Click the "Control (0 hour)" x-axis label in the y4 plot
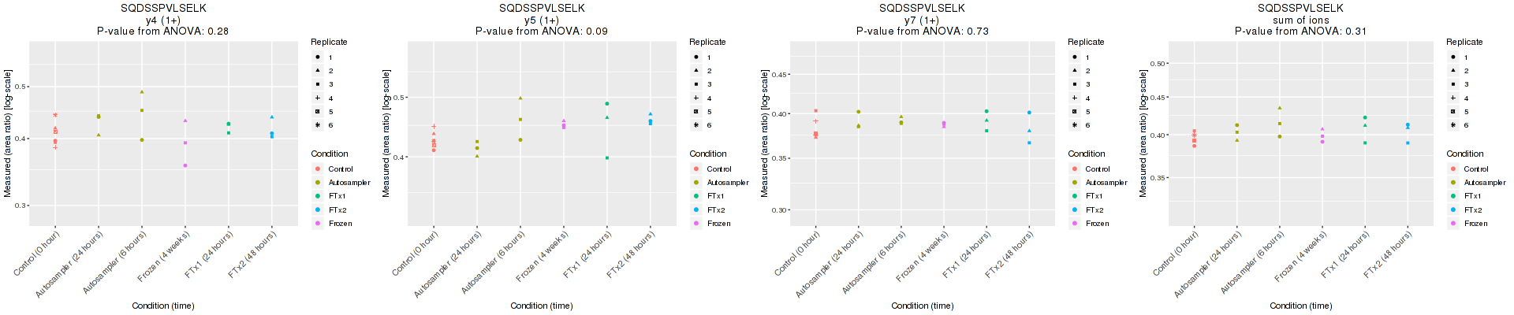 [x=37, y=254]
